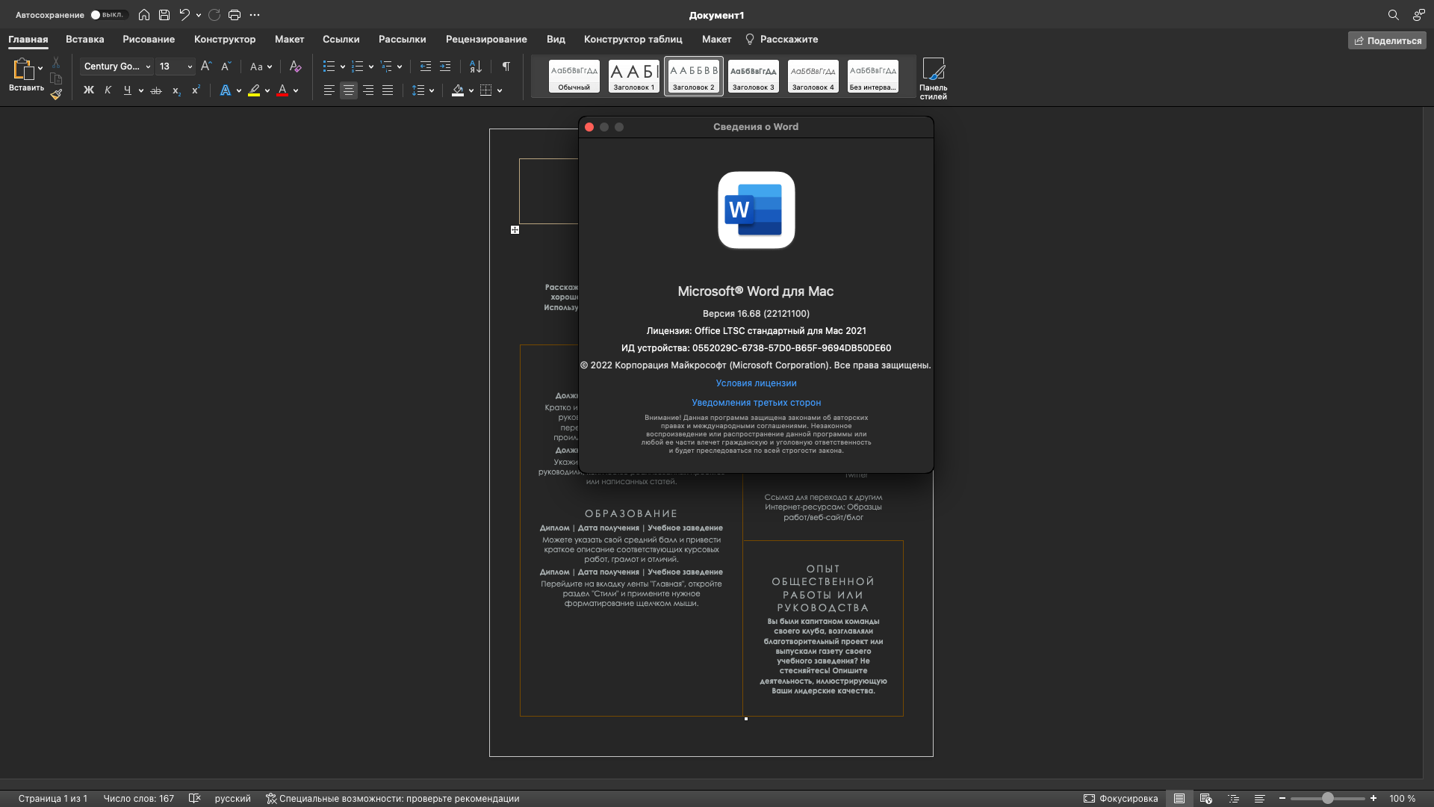The width and height of the screenshot is (1434, 807).
Task: Click the word count Число слов: 167
Action: (x=138, y=798)
